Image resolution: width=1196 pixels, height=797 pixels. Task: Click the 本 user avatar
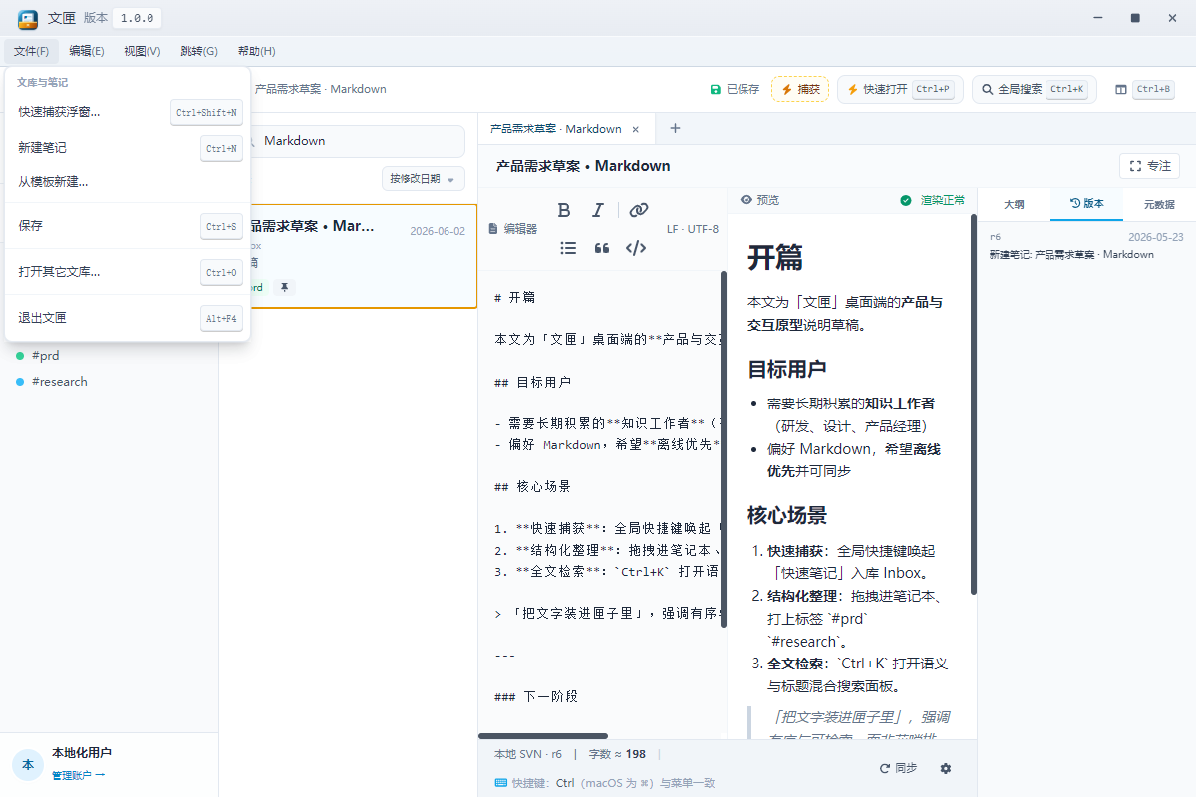click(28, 764)
